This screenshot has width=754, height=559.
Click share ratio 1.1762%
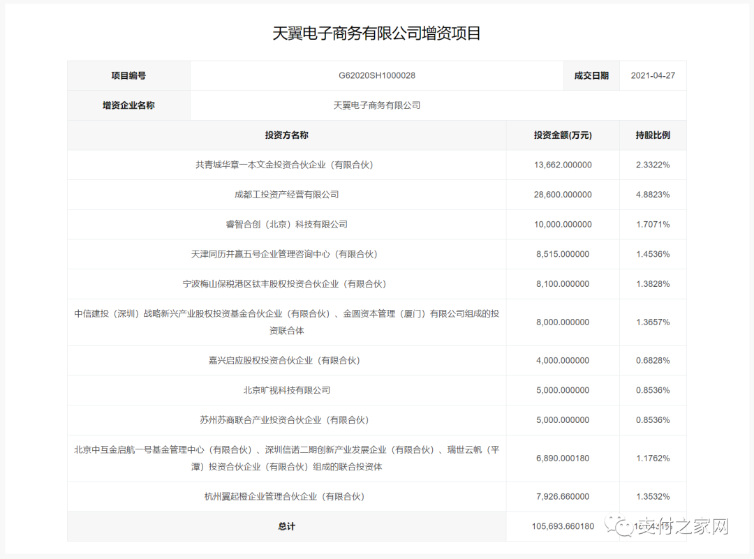click(x=653, y=458)
